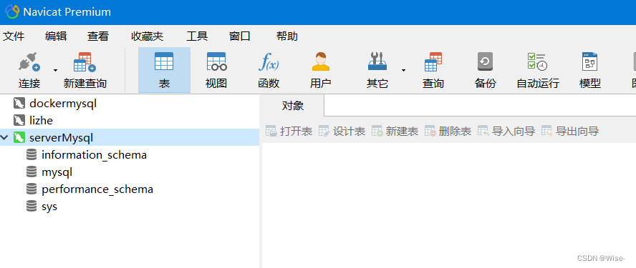636x268 pixels.
Task: Click the New Query (新建查询) icon
Action: (85, 62)
